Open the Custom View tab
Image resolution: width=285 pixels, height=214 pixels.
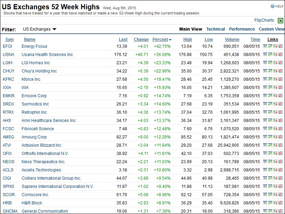point(272,29)
